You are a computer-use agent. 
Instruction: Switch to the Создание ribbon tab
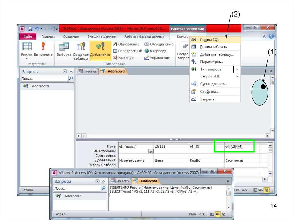[x=71, y=36]
